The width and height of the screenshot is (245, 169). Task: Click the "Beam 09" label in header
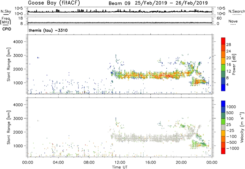(x=119, y=3)
